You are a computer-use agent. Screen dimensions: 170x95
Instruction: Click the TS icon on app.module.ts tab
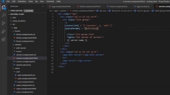pyautogui.click(x=135, y=6)
